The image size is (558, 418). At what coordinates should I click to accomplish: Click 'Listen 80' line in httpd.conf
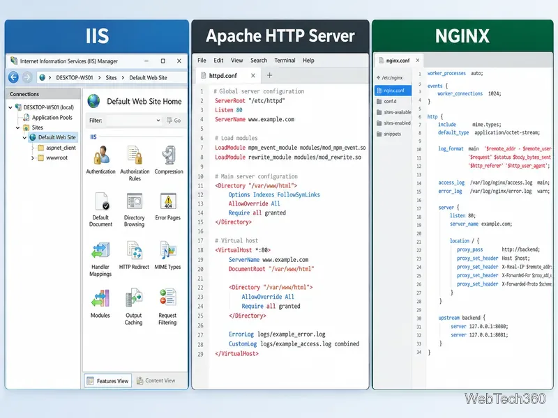click(229, 110)
